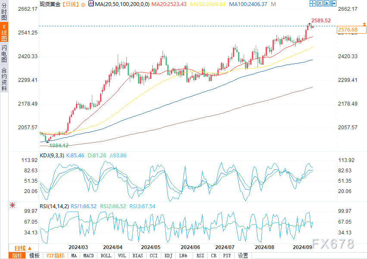Click the MA indicator chart icon

coord(91,4)
